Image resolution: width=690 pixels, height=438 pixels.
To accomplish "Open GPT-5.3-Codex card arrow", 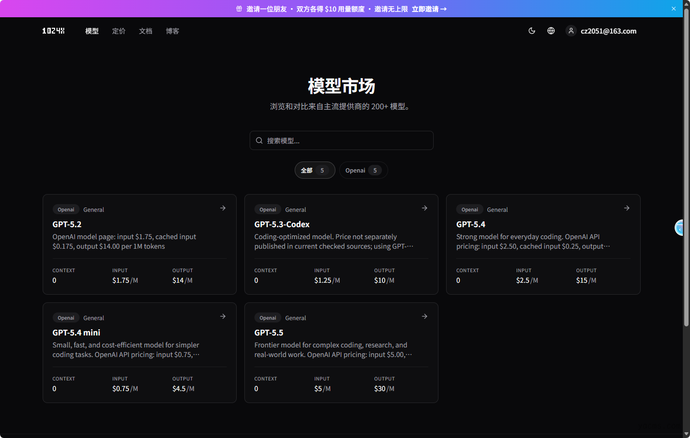I will click(425, 208).
